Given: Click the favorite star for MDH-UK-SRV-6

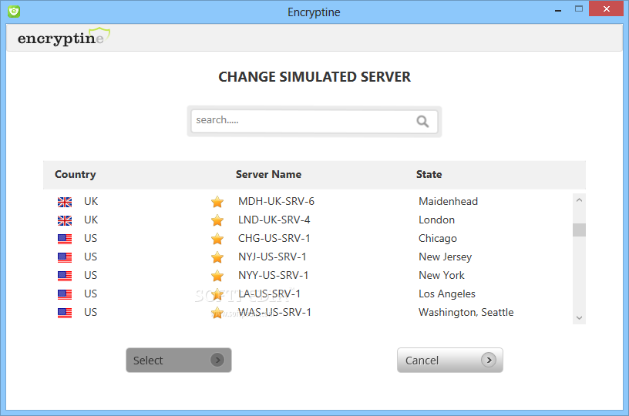Looking at the screenshot, I should pos(217,202).
